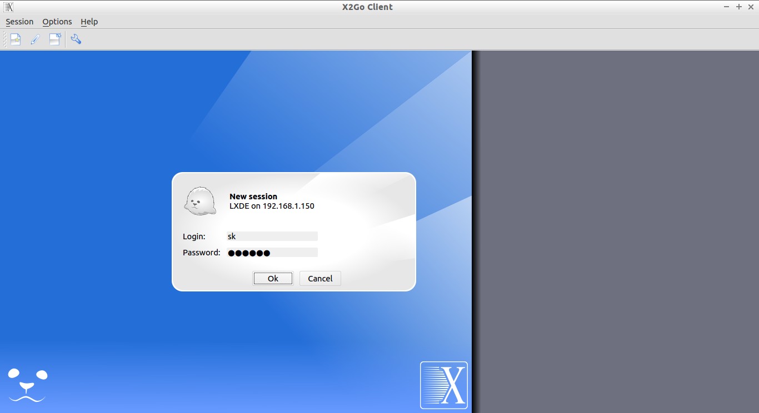Open the Options menu
This screenshot has height=413, width=759.
(x=57, y=22)
